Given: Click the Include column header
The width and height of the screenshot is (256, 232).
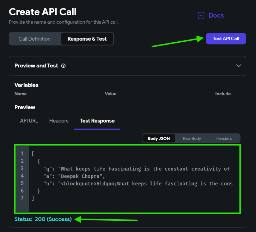Looking at the screenshot, I should point(223,94).
